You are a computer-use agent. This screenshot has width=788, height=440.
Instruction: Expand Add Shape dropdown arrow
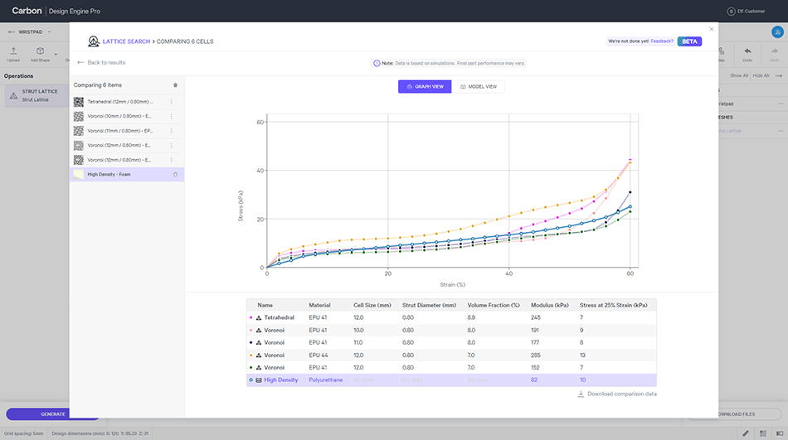(x=56, y=54)
